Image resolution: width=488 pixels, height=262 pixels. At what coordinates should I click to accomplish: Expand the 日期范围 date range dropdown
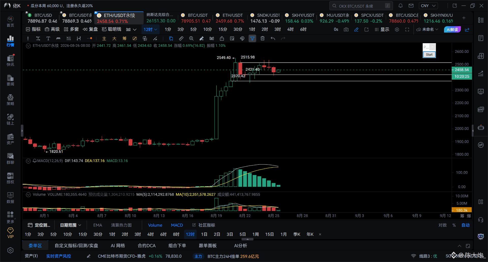tap(71, 225)
